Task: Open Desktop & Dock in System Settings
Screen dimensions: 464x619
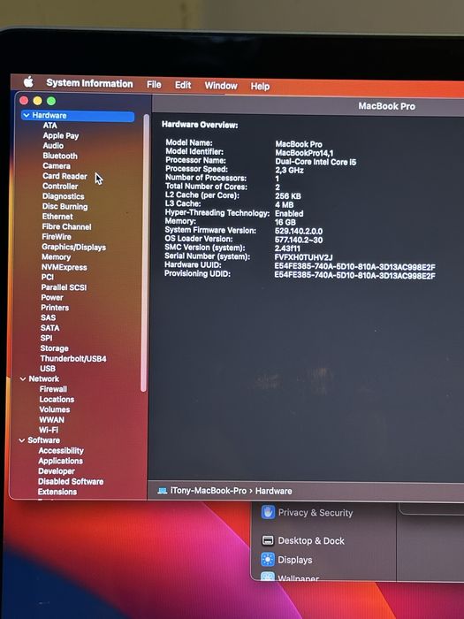Action: tap(311, 540)
